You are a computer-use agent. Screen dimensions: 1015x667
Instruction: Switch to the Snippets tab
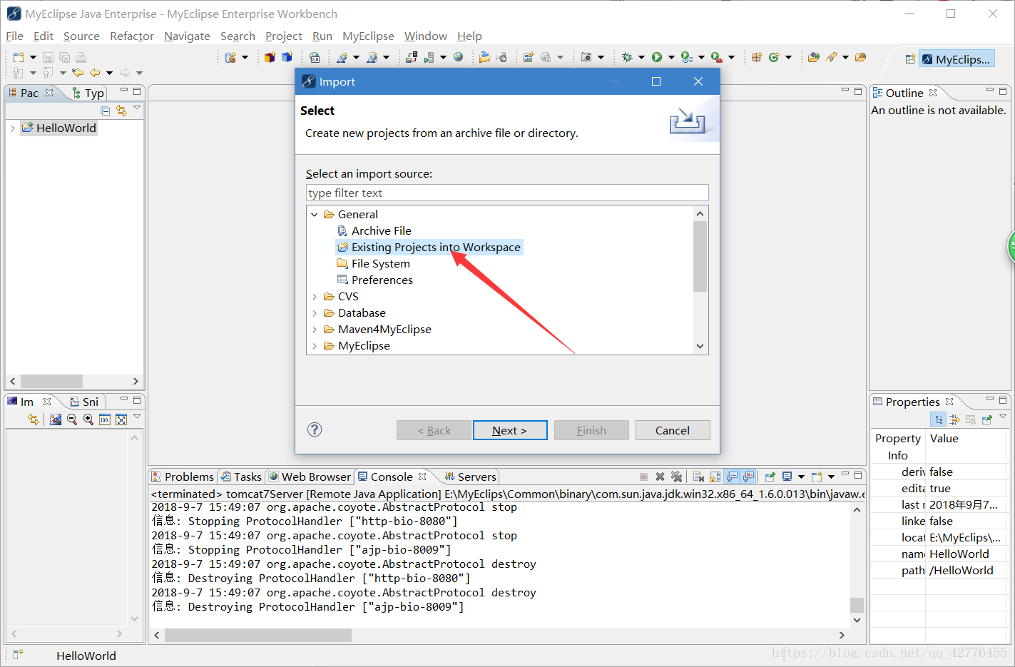(x=84, y=402)
